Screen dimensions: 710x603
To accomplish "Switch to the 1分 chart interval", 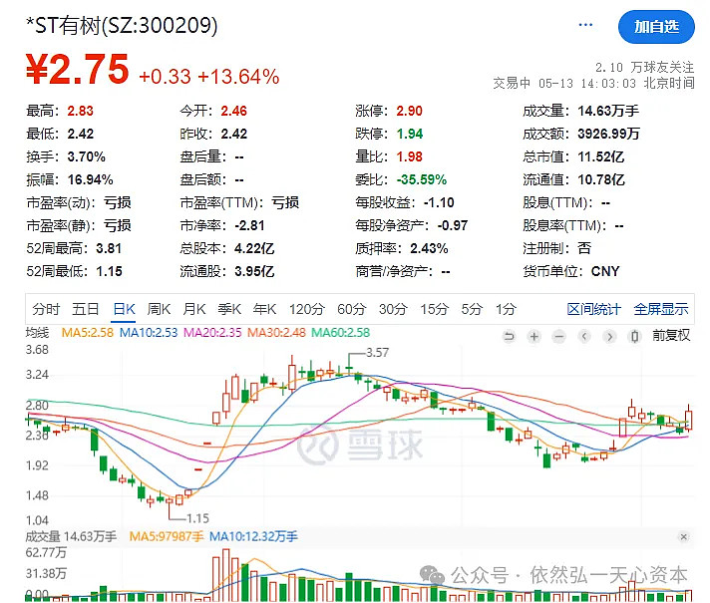I will pos(506,309).
